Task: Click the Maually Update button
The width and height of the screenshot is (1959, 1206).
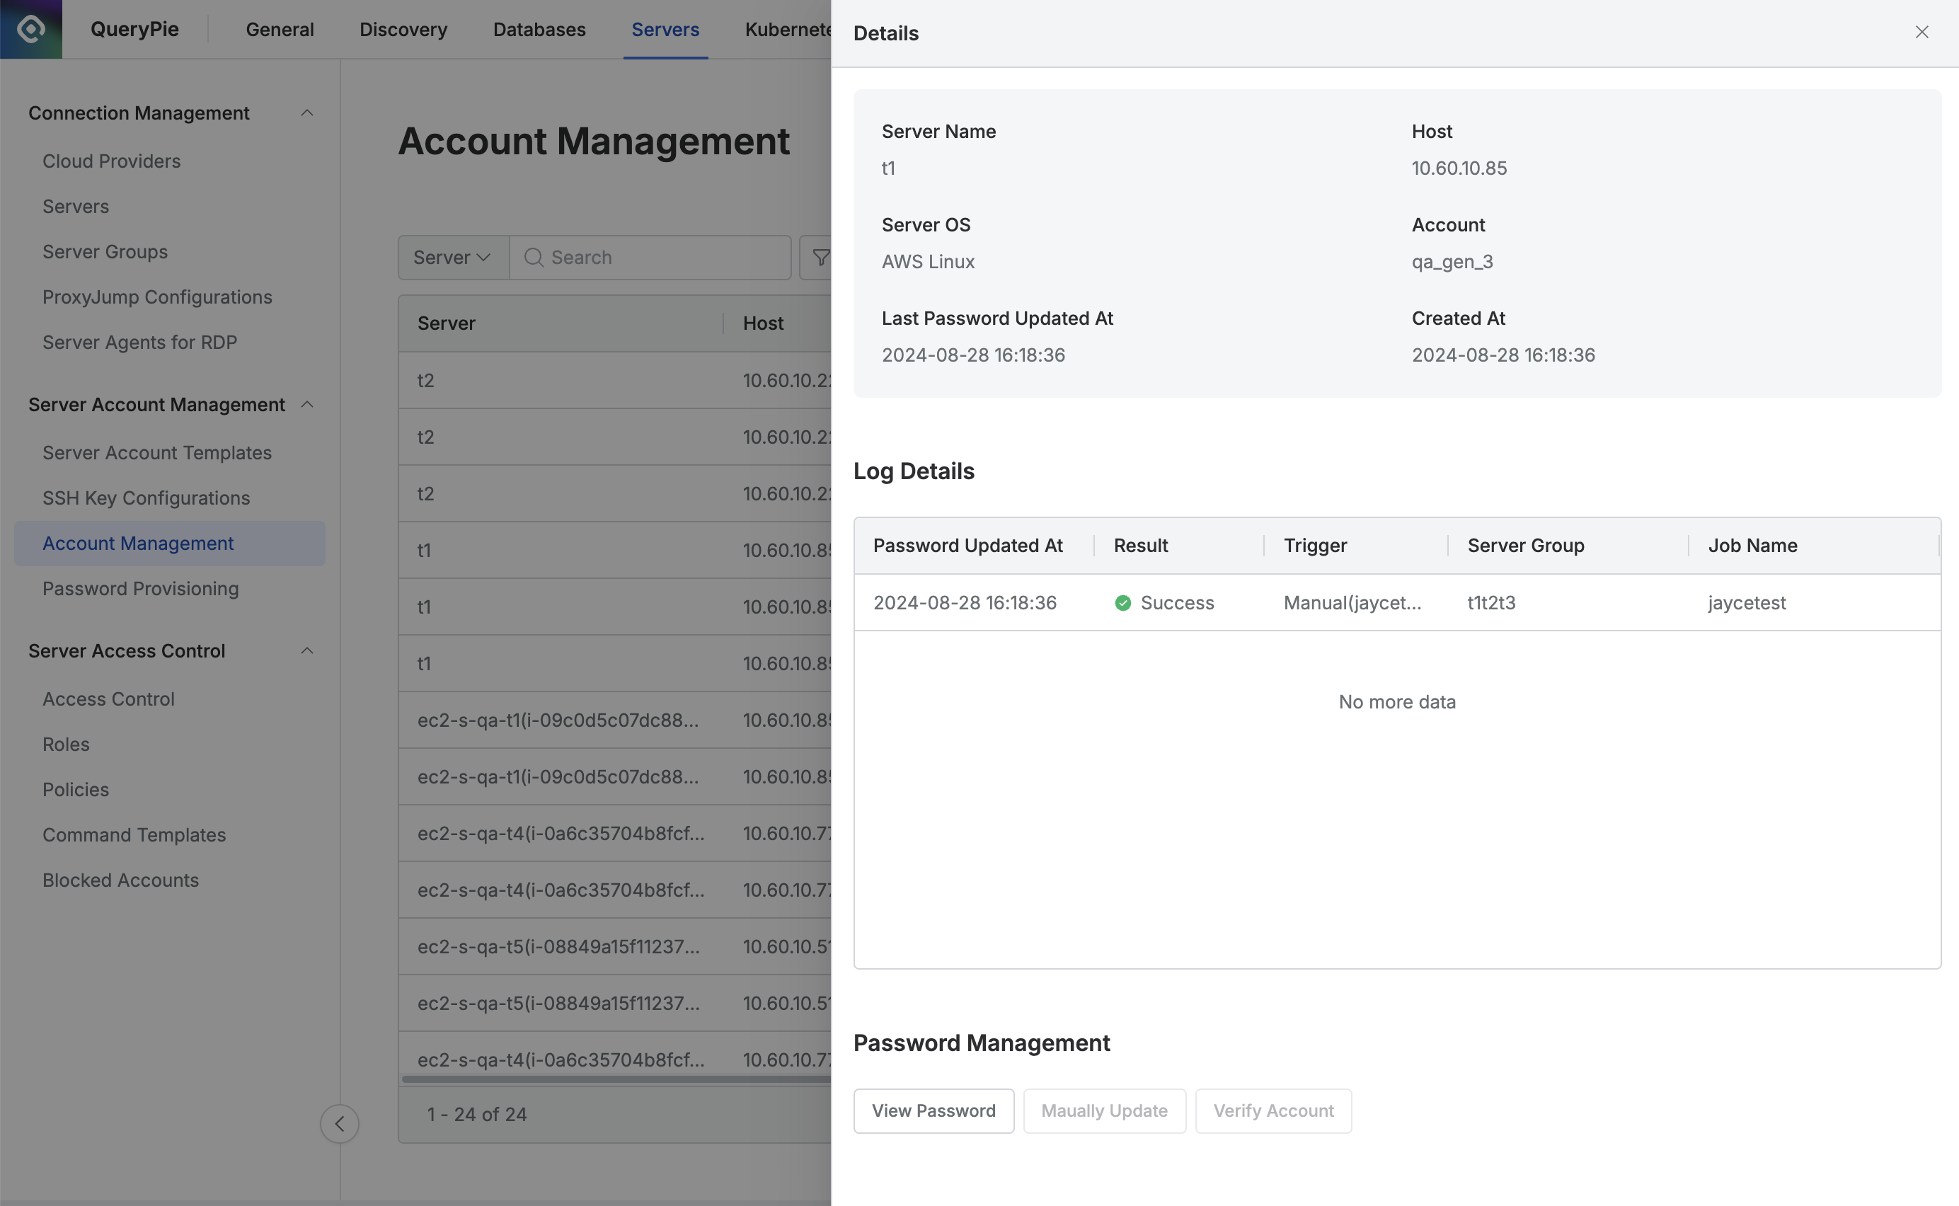Action: 1104,1110
